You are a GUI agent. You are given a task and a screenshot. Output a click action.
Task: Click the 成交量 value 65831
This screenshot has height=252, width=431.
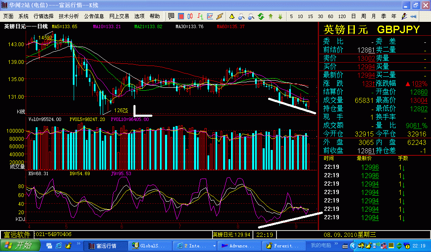point(364,100)
